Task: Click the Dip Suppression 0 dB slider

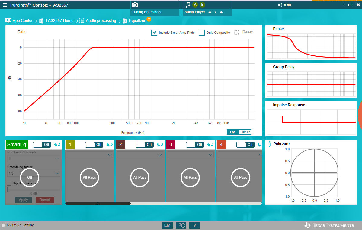Action: (x=34, y=190)
